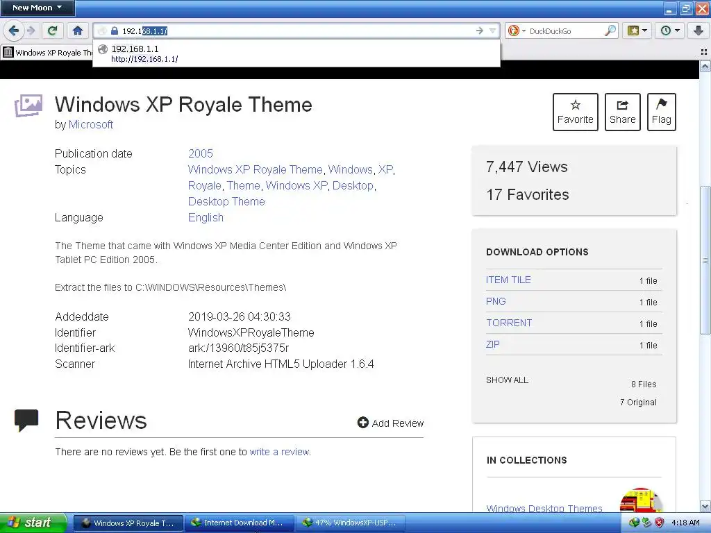711x533 pixels.
Task: Click the Add Review plus button
Action: (390, 423)
